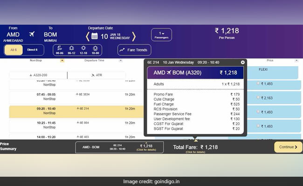Viewport: 303px width, 186px height.
Task: Click the Fuel Charge line in popup
Action: (197, 104)
